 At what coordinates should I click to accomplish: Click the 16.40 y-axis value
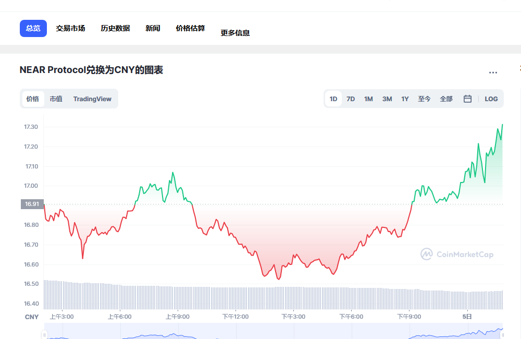31,304
